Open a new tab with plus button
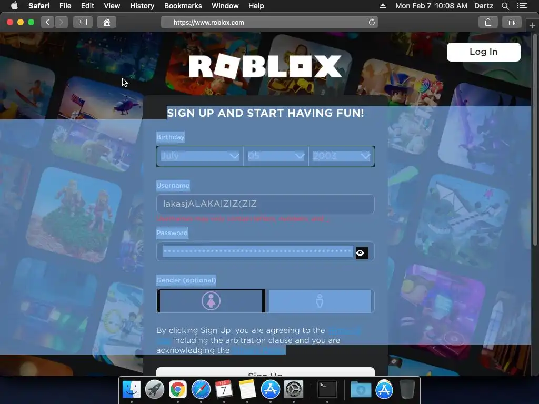 pyautogui.click(x=532, y=25)
